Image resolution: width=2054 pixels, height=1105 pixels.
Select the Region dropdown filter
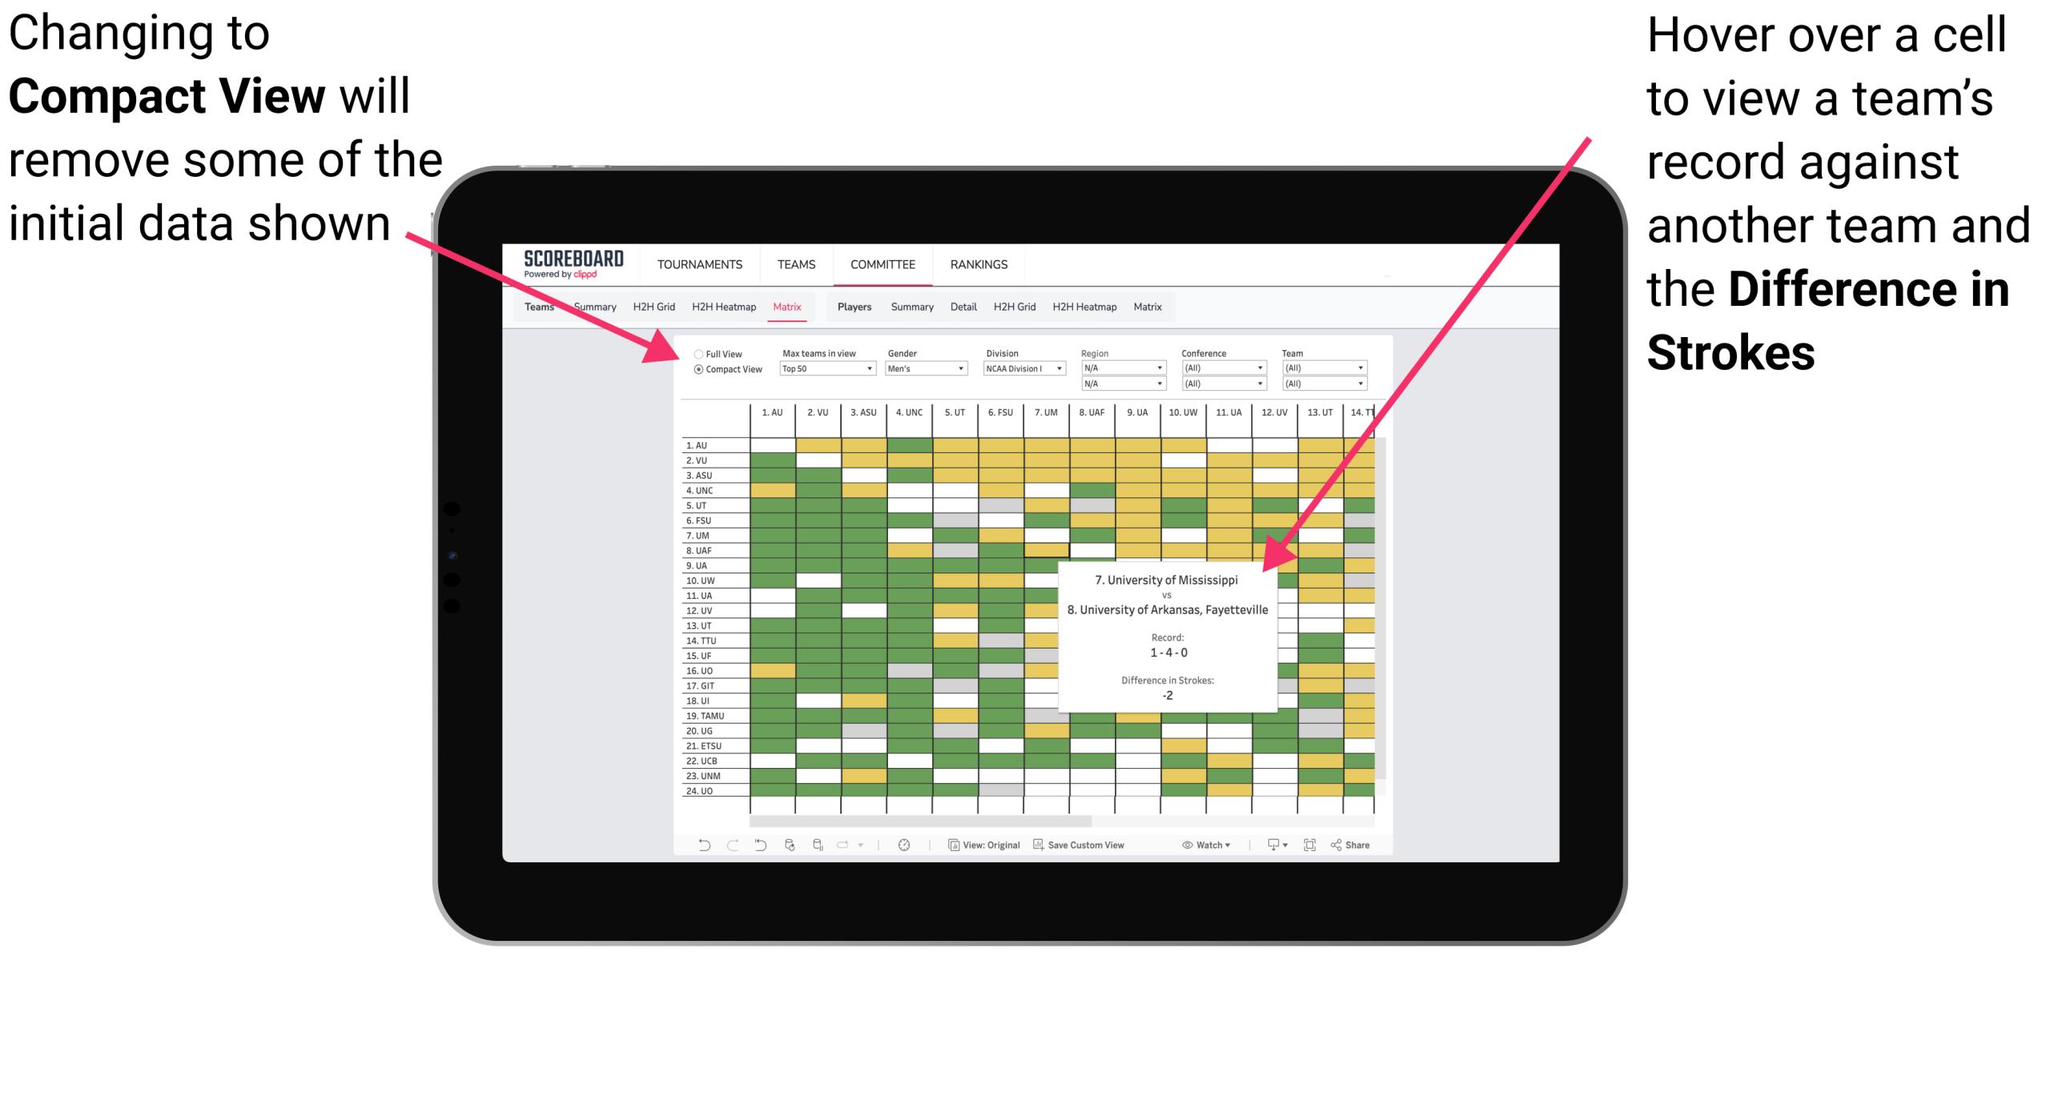[x=1117, y=370]
